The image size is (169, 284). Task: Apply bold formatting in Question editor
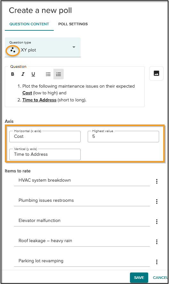12,74
